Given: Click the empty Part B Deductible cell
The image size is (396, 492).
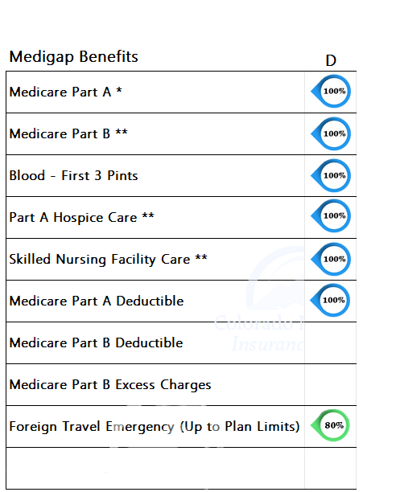Looking at the screenshot, I should (330, 343).
